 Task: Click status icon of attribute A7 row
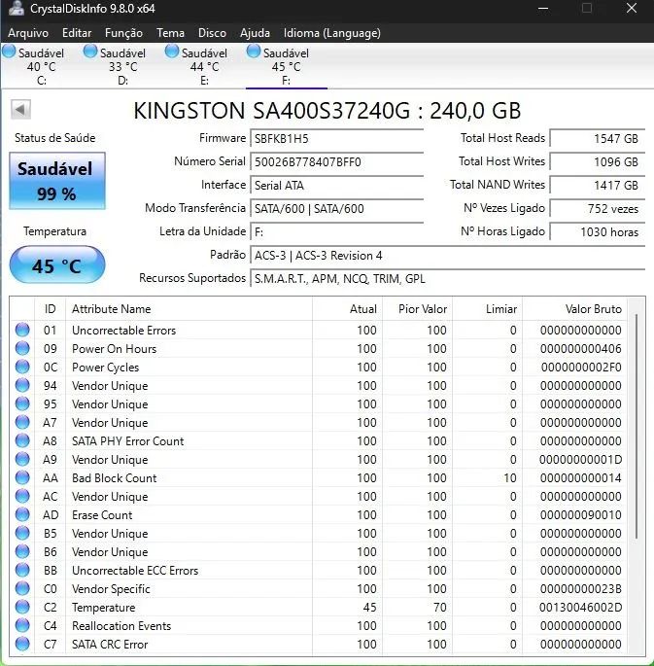tap(22, 422)
